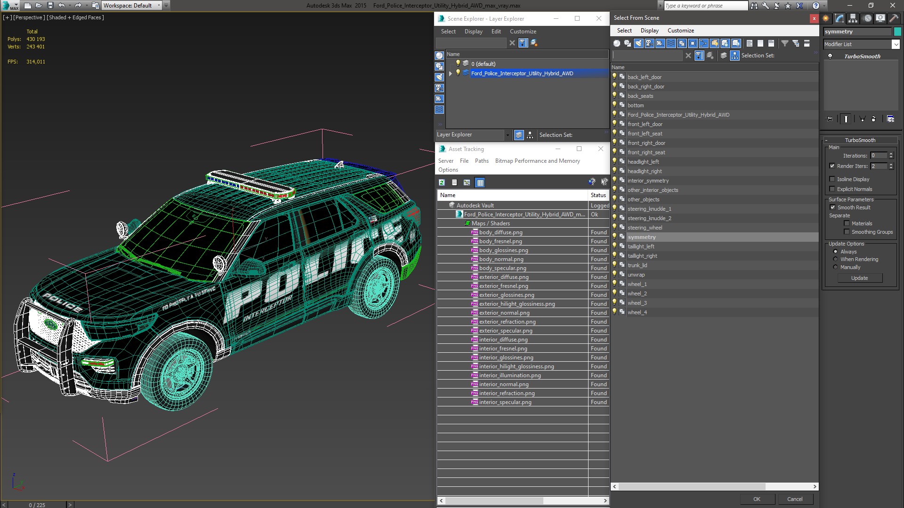The image size is (904, 508).
Task: Open the Create command panel tab
Action: point(826,18)
